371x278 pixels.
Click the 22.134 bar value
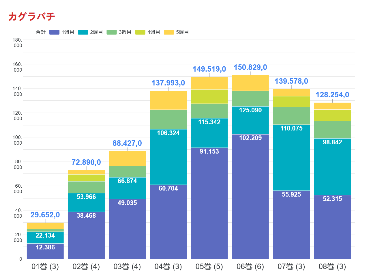[45, 235]
